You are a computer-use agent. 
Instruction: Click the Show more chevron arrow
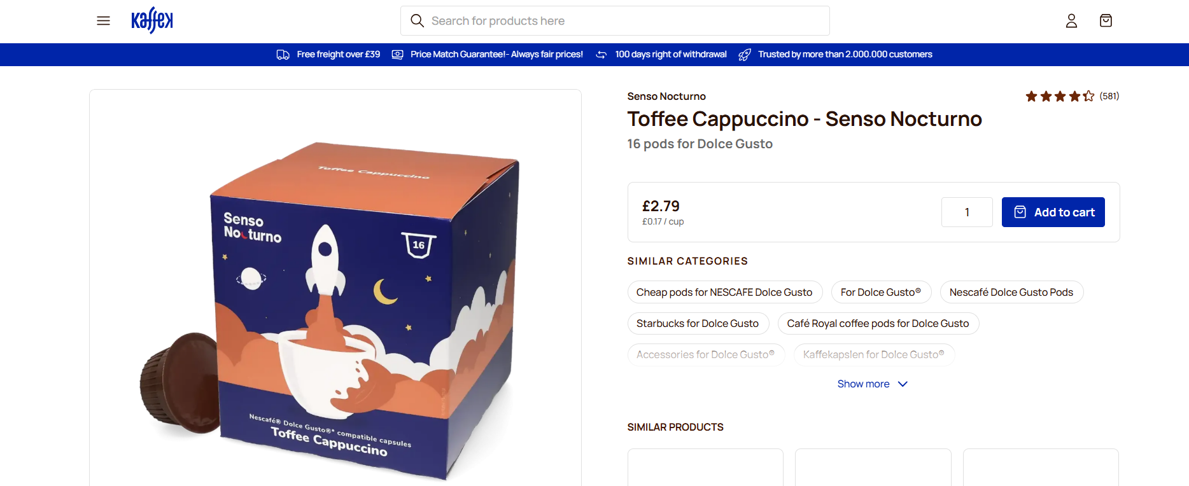pyautogui.click(x=903, y=384)
